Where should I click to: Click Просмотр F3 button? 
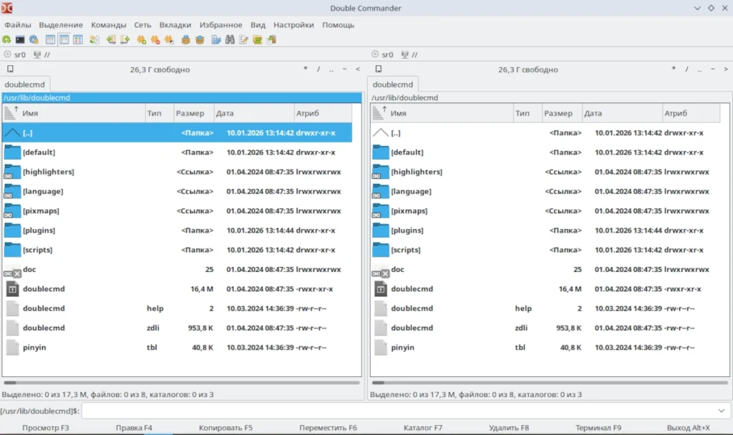point(46,428)
